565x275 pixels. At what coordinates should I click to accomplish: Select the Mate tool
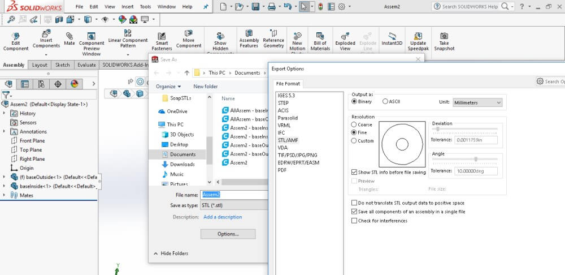click(69, 39)
